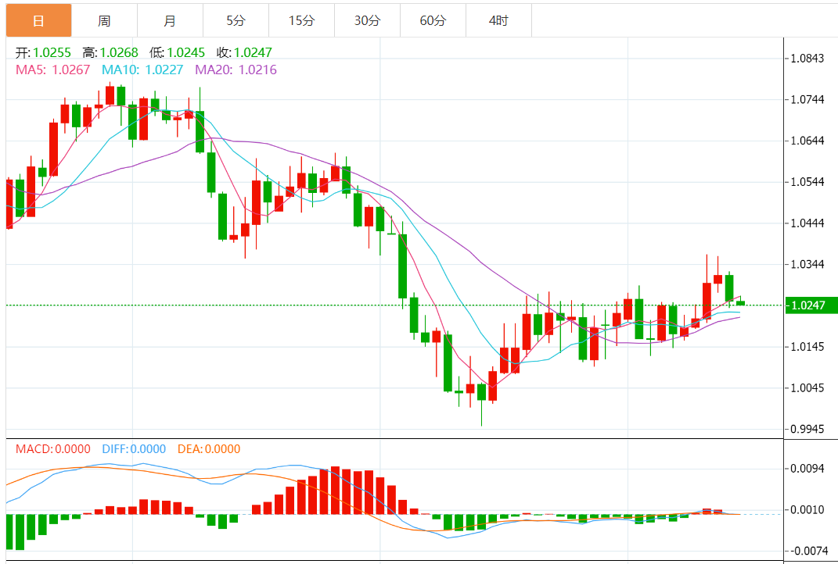Image resolution: width=838 pixels, height=564 pixels.
Task: Click the 收:1.0247 close price value
Action: 244,52
